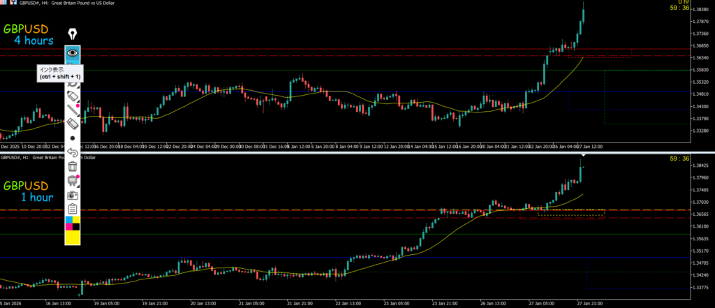Undo the last ink stroke
715x308 pixels.
click(x=73, y=152)
